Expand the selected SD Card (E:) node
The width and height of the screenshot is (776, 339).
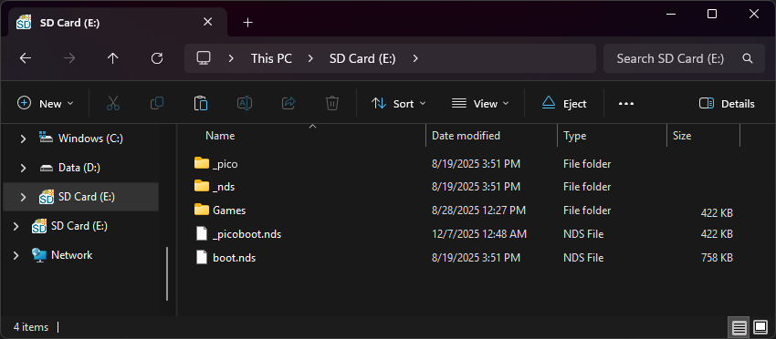[23, 197]
